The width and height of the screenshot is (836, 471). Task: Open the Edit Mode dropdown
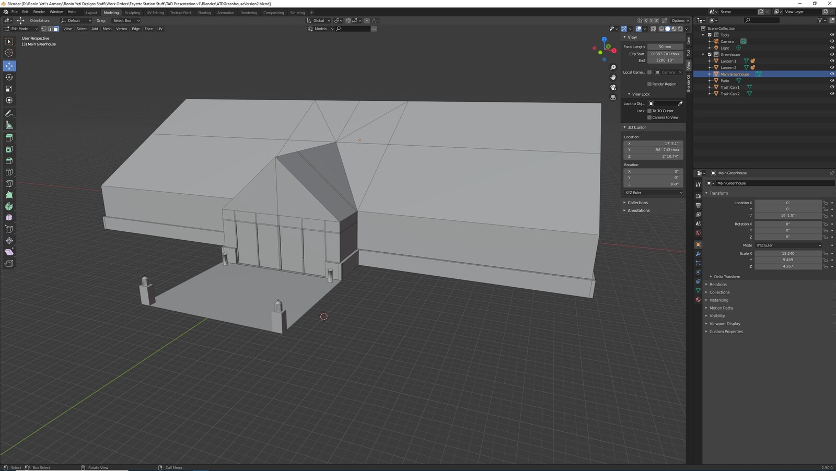[21, 29]
